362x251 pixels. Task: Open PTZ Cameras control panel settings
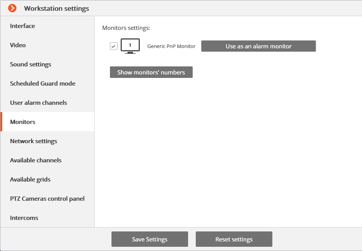(48, 198)
